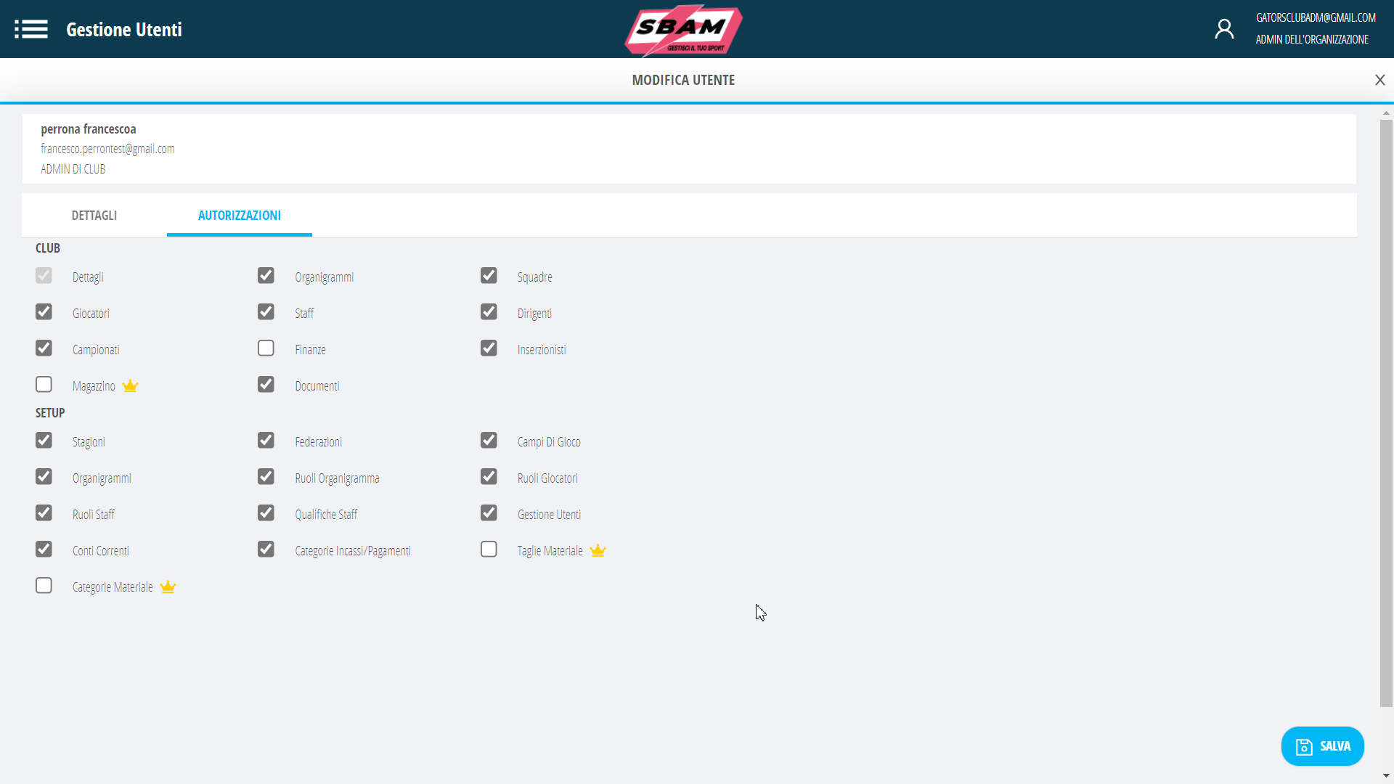Click the CLUB section heading
Viewport: 1394px width, 784px height.
(48, 248)
